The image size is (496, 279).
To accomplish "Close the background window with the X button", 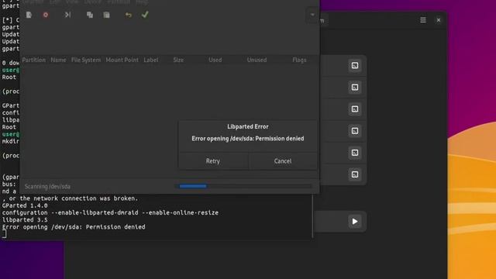I will pyautogui.click(x=439, y=20).
